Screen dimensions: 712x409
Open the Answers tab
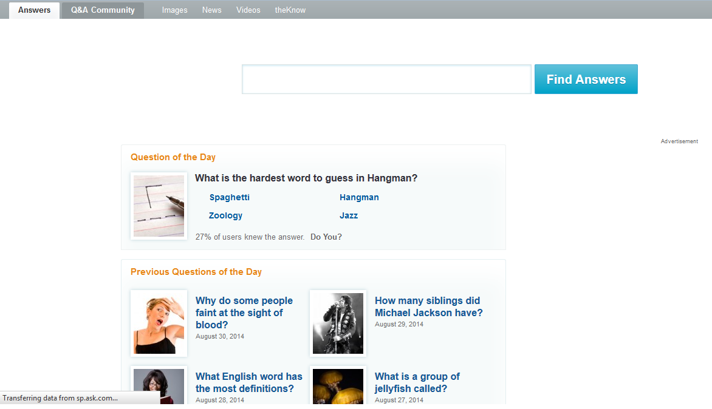click(34, 10)
